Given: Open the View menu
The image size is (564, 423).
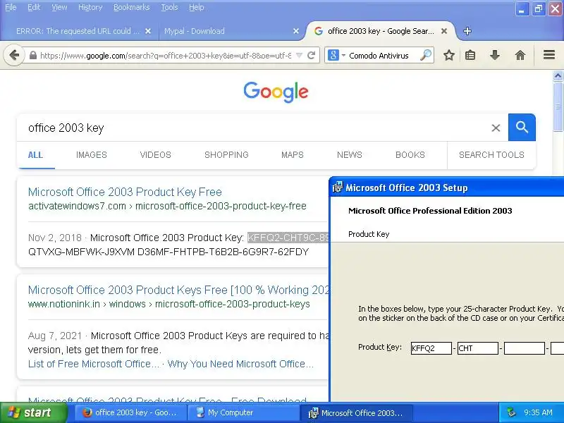Looking at the screenshot, I should click(x=59, y=7).
